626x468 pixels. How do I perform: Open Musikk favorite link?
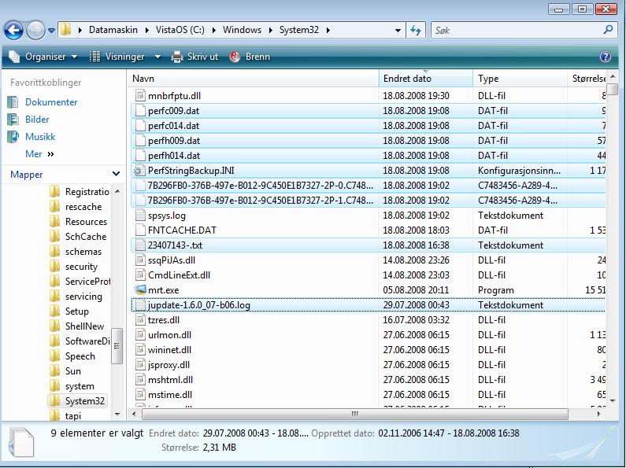[40, 137]
